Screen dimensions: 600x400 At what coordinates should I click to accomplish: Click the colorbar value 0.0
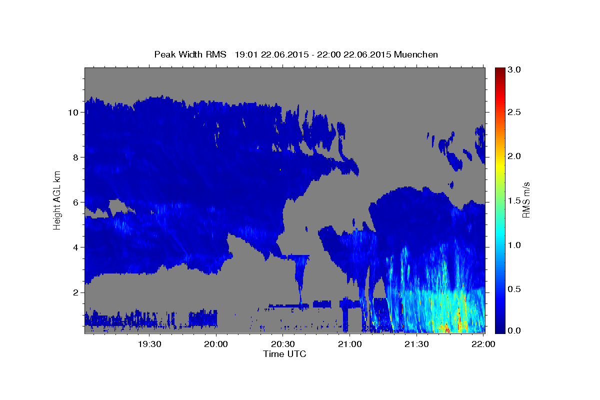coord(513,330)
